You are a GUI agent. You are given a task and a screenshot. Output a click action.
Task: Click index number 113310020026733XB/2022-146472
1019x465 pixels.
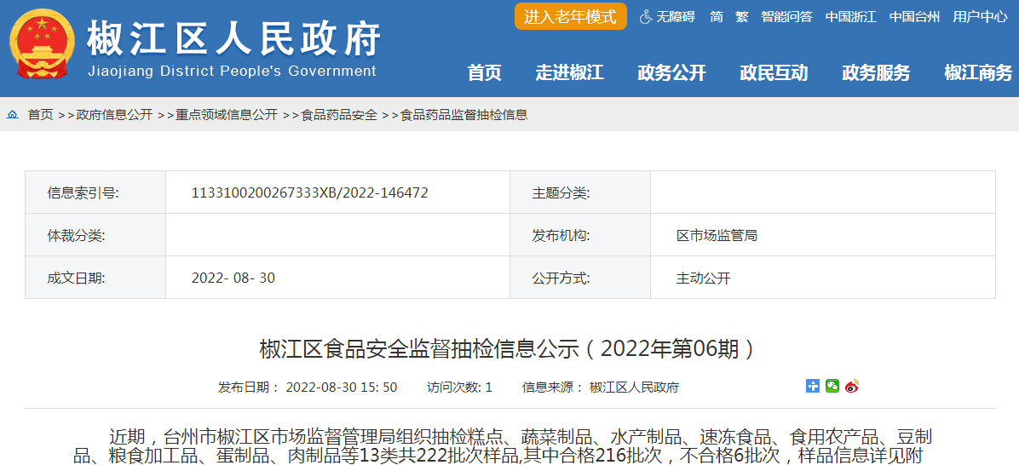pos(310,192)
